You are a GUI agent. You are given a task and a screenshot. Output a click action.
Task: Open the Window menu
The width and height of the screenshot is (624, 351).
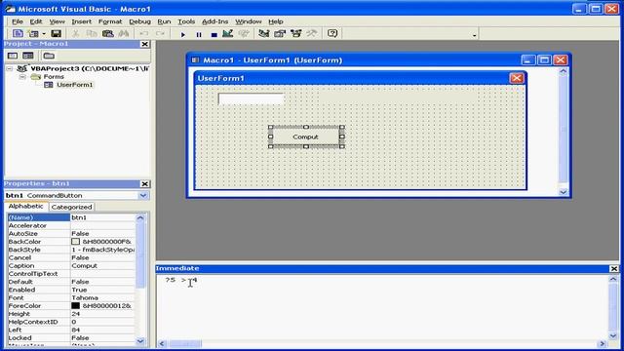tap(249, 21)
